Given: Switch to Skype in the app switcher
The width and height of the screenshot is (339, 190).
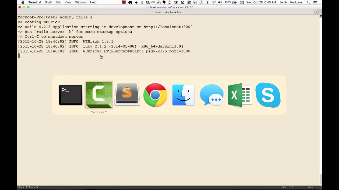Looking at the screenshot, I should pos(268,95).
